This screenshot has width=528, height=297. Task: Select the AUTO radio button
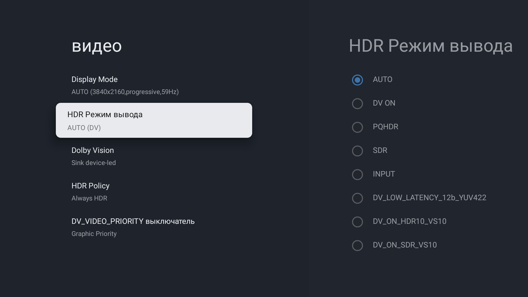point(357,80)
